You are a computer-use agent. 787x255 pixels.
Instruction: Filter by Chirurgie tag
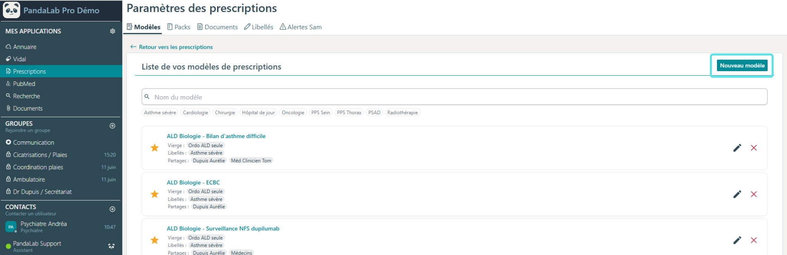pyautogui.click(x=225, y=112)
